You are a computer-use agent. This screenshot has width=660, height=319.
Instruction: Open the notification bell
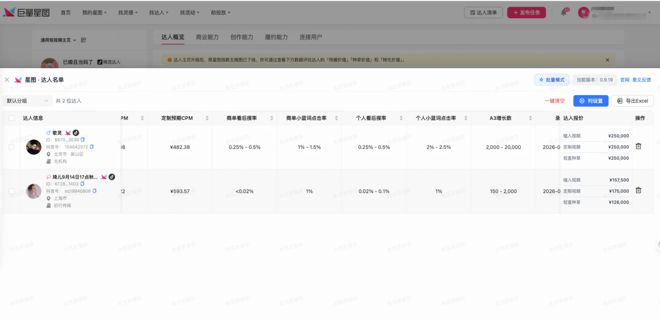point(564,13)
